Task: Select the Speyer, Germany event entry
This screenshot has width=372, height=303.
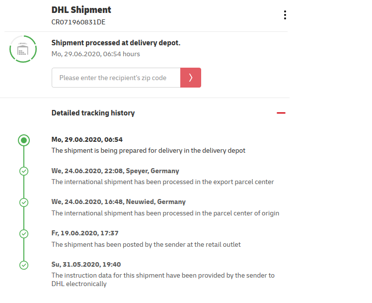Action: [162, 176]
